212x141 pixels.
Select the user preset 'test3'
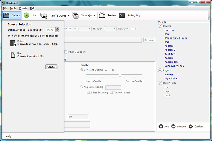[167, 95]
